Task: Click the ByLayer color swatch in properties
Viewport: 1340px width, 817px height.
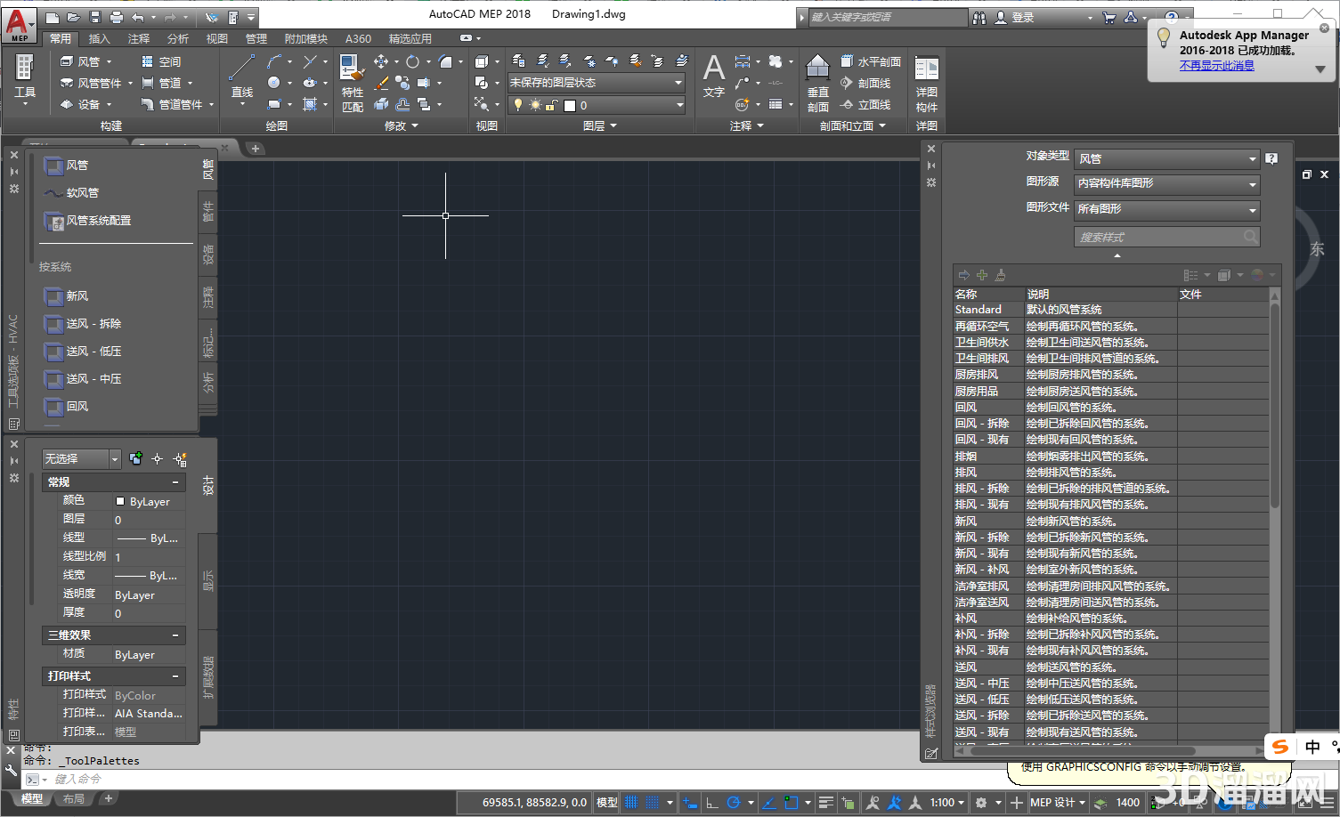Action: point(120,501)
